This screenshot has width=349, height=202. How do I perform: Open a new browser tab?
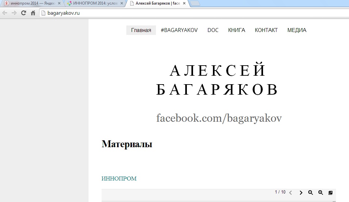coord(195,3)
